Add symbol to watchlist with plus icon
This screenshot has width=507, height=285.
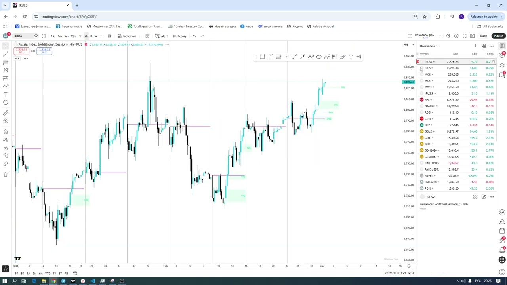click(x=475, y=46)
